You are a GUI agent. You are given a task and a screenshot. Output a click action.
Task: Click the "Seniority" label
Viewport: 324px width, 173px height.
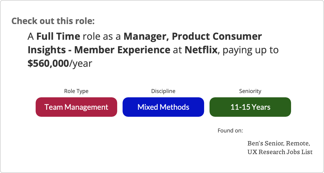(250, 91)
